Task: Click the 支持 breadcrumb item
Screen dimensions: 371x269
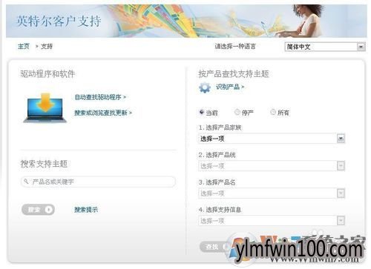Action: point(47,46)
